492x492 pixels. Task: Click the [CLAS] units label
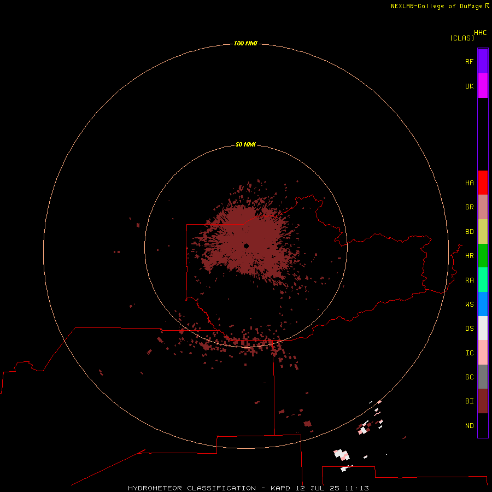point(462,38)
